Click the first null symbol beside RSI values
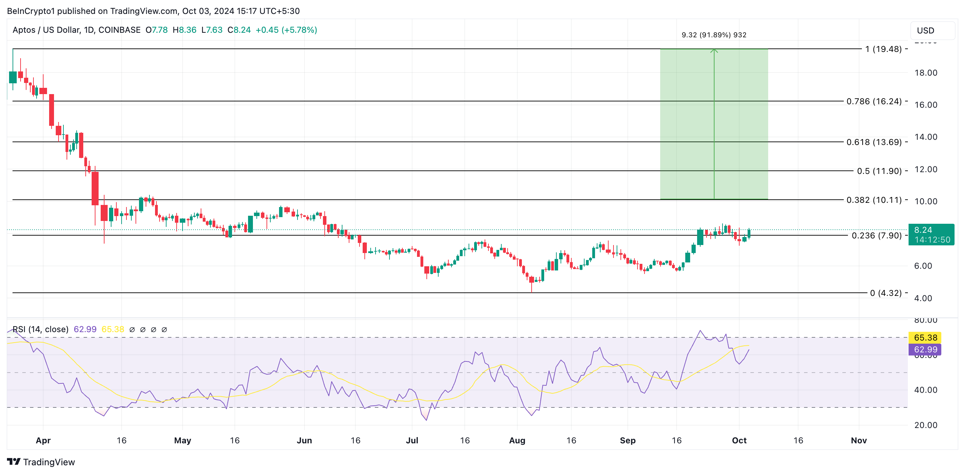 [132, 330]
